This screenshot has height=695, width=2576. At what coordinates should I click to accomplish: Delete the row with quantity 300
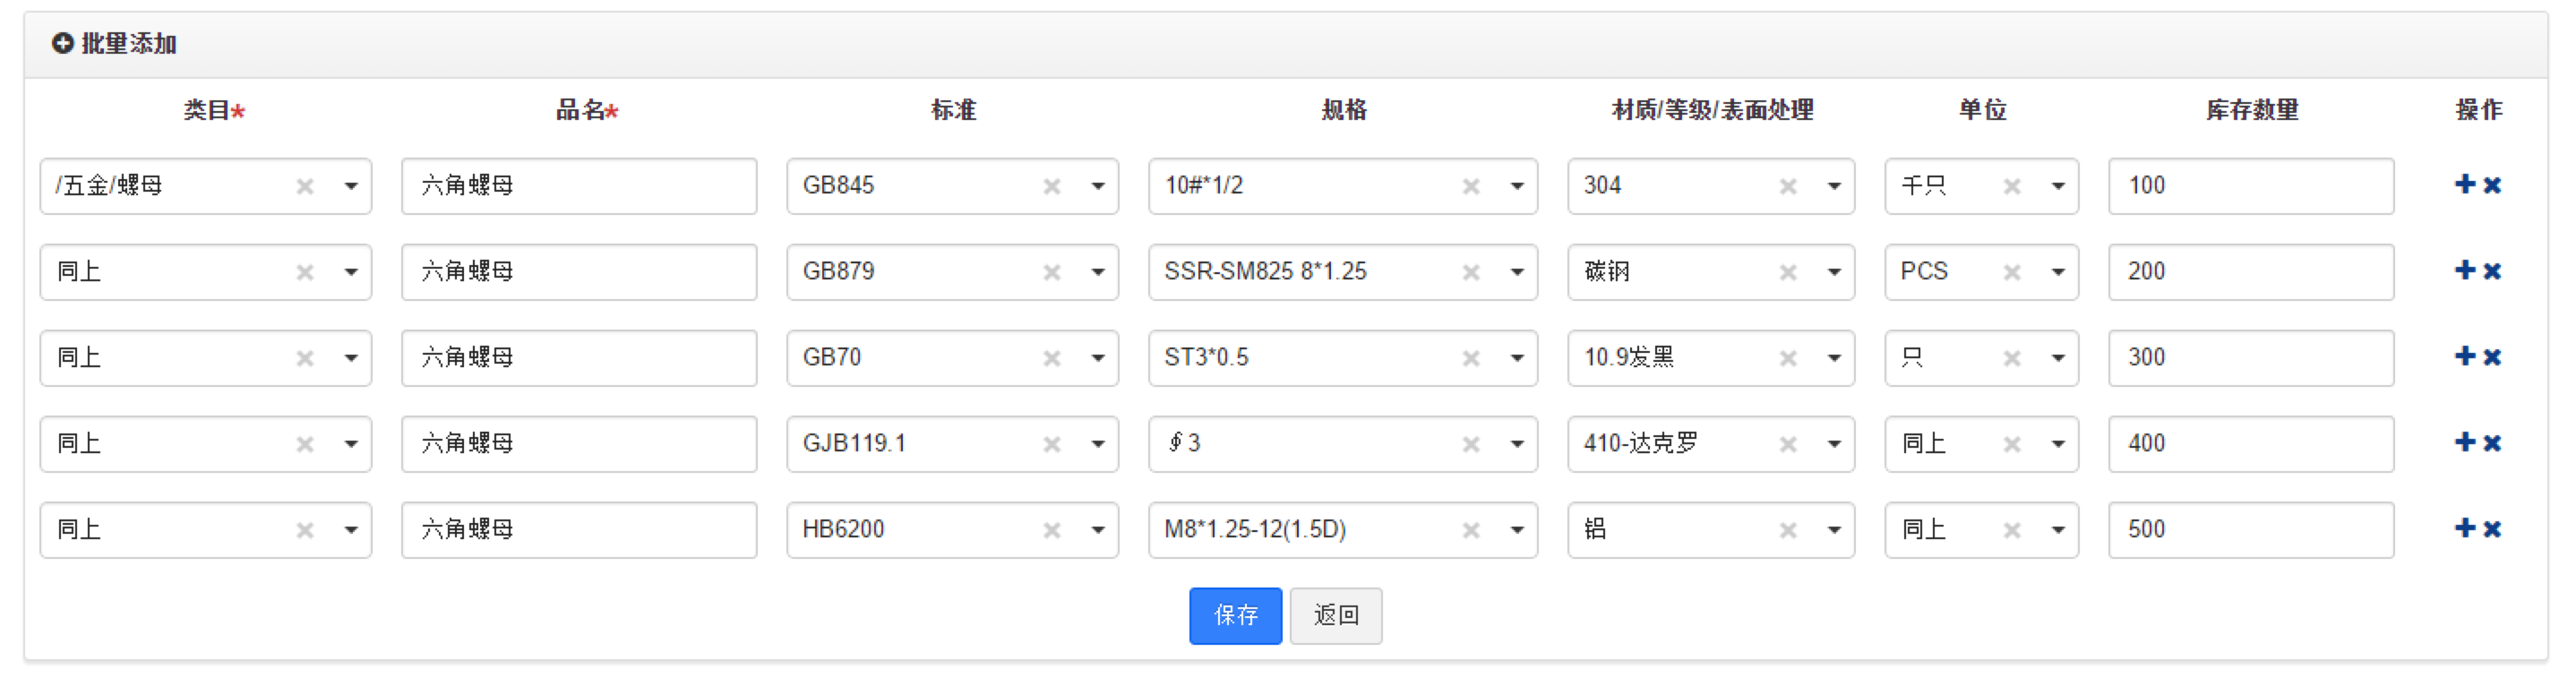pyautogui.click(x=2492, y=357)
